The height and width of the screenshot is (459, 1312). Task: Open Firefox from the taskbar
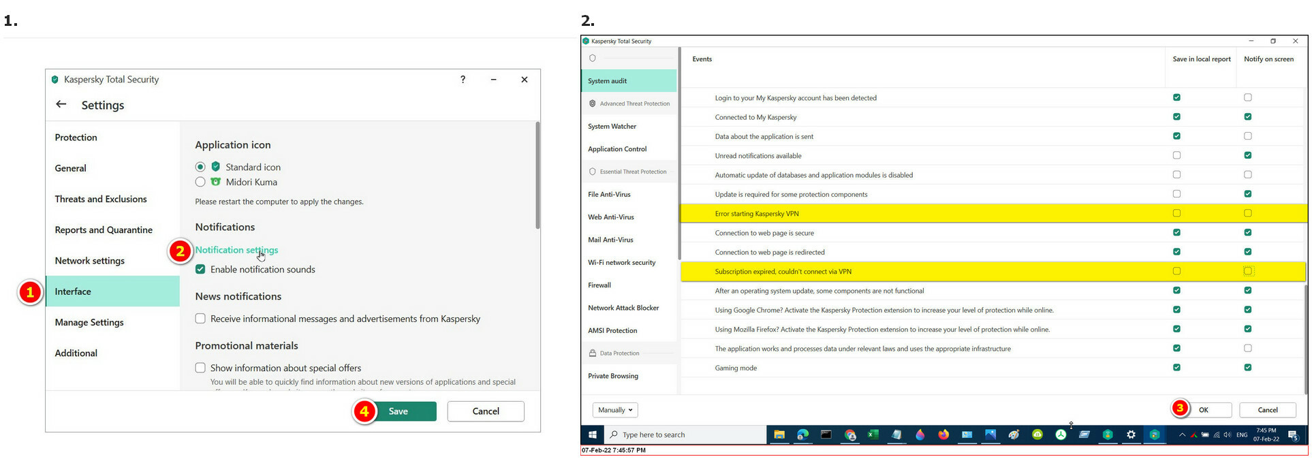(x=943, y=434)
